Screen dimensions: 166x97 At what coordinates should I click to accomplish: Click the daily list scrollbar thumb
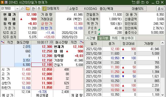162,61
